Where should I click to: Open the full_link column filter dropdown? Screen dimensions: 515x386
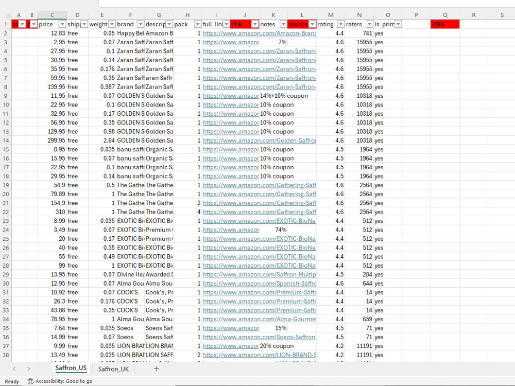[226, 24]
